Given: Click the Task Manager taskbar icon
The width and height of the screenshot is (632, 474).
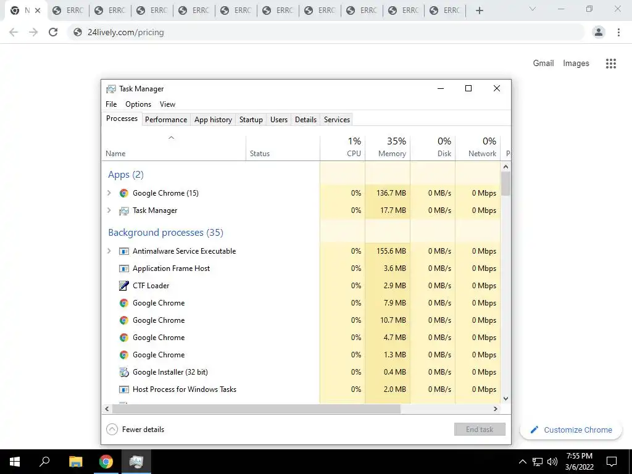Looking at the screenshot, I should [136, 462].
